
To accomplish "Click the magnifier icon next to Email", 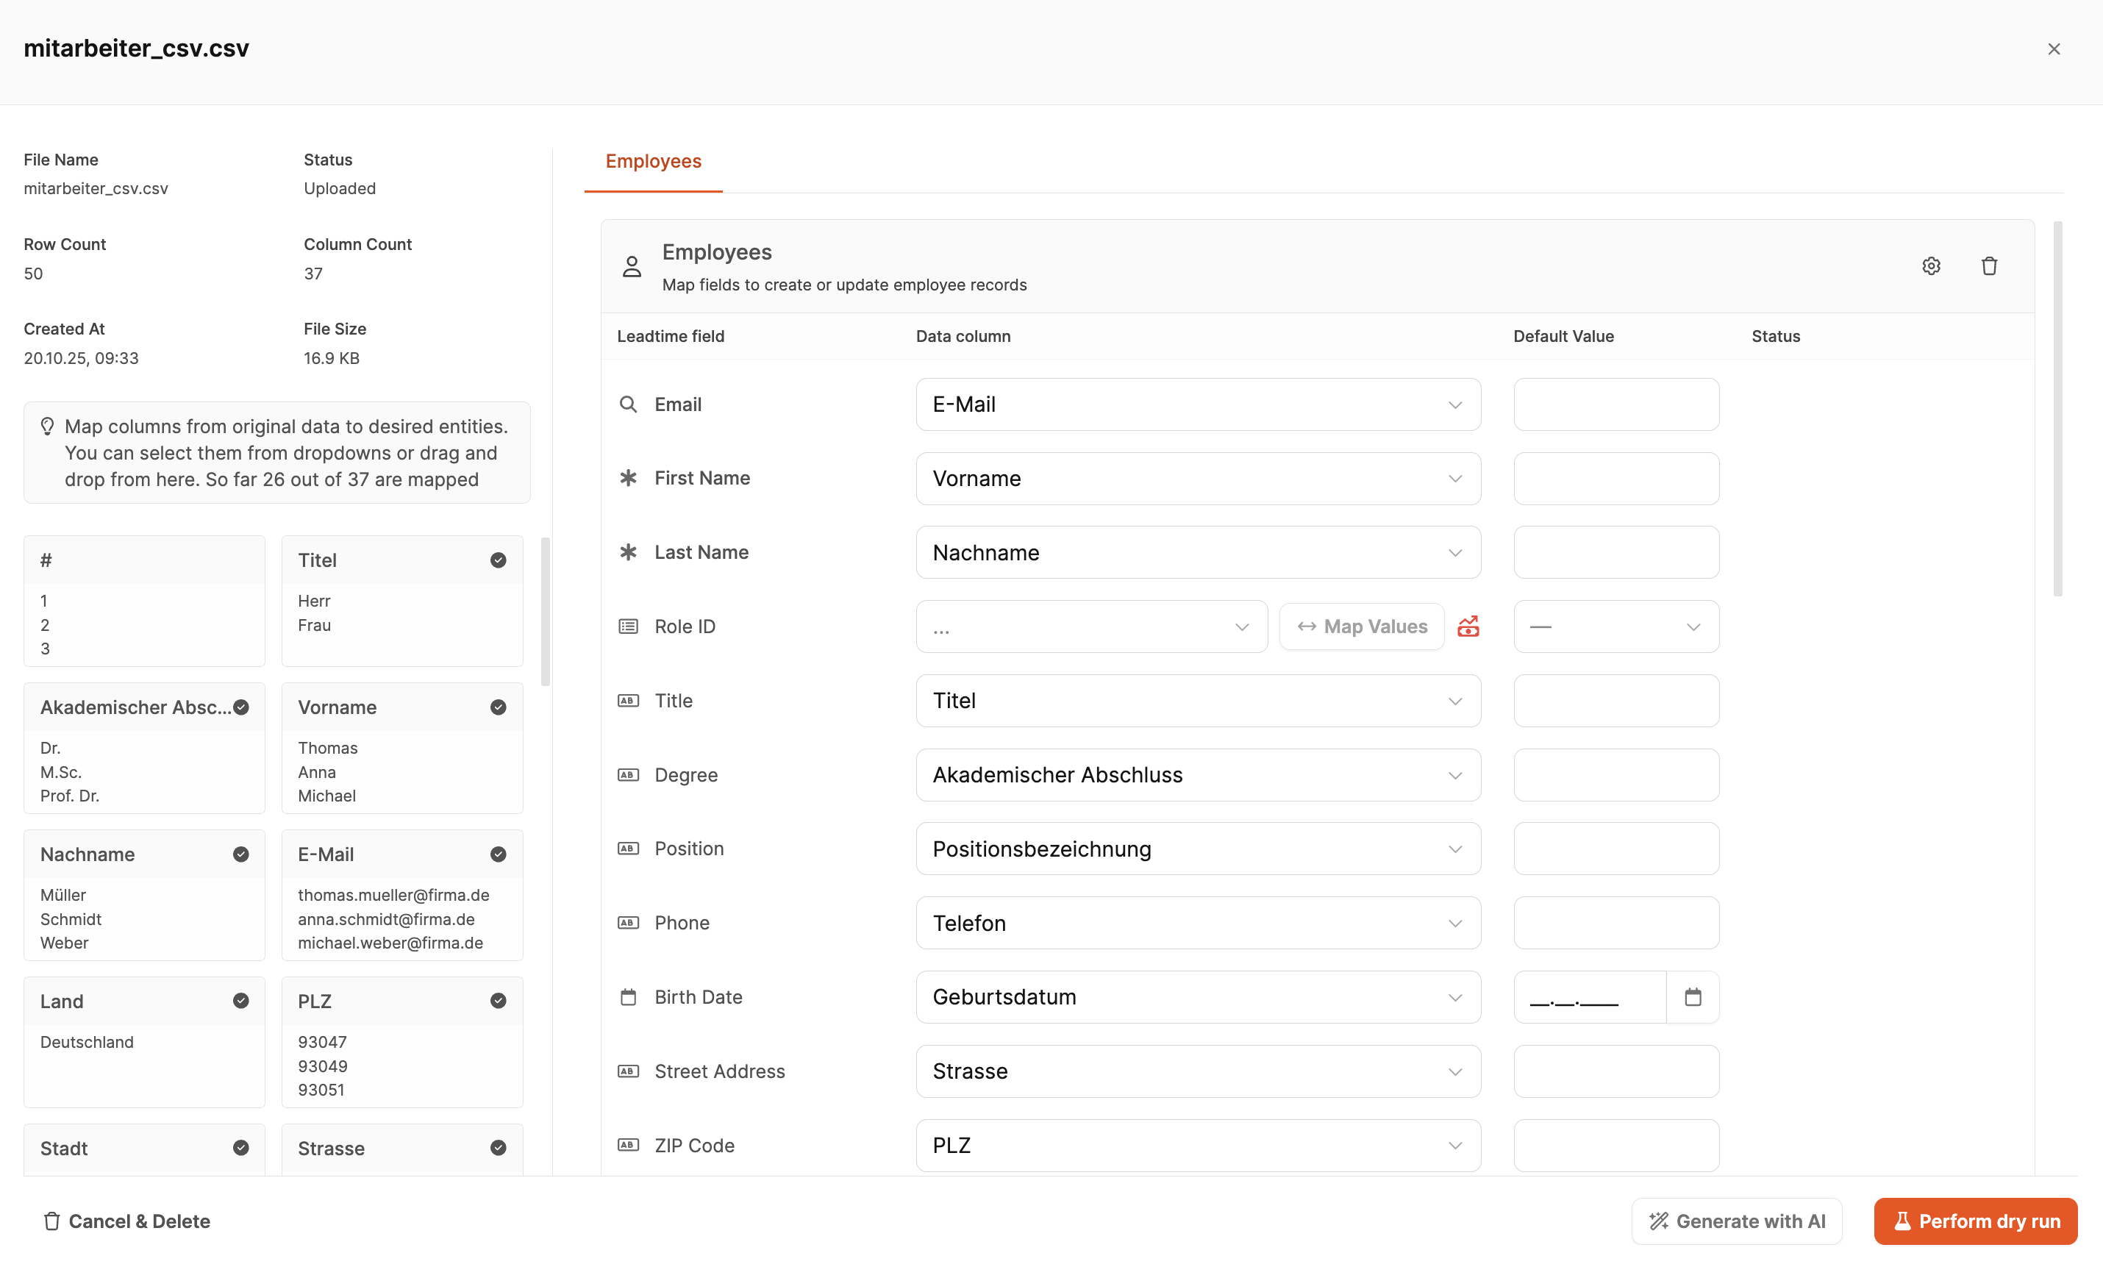I will click(628, 404).
